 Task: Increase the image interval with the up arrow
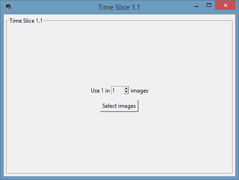point(126,88)
